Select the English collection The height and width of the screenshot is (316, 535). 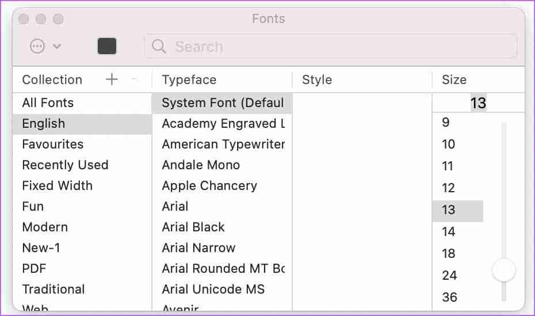[x=82, y=124]
